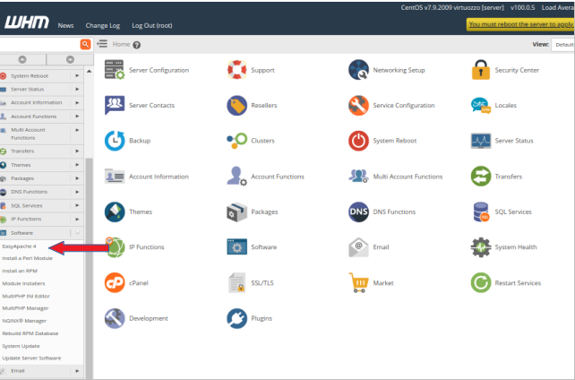This screenshot has height=380, width=575.
Task: Open Update Server Software sidebar link
Action: point(31,358)
